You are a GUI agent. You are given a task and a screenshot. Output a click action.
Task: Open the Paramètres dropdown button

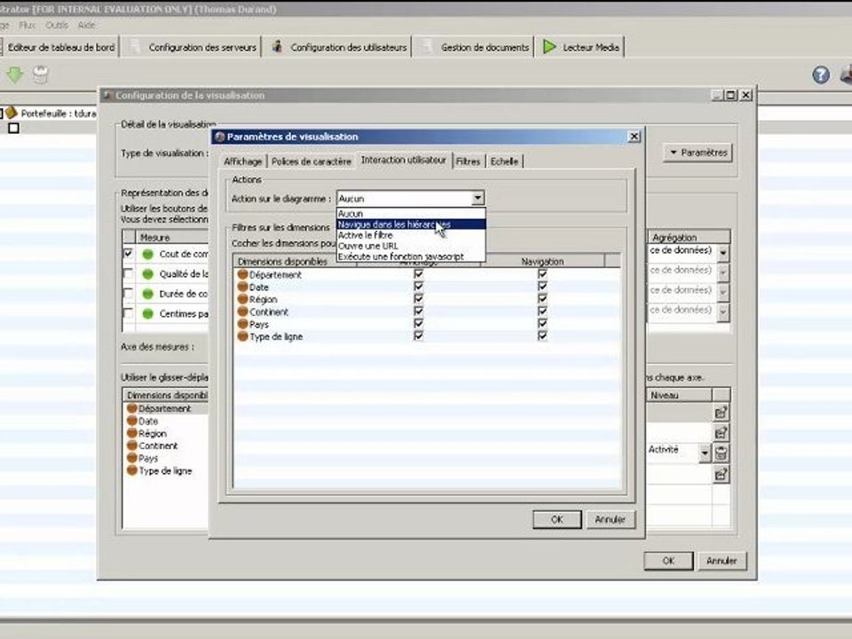(x=698, y=153)
